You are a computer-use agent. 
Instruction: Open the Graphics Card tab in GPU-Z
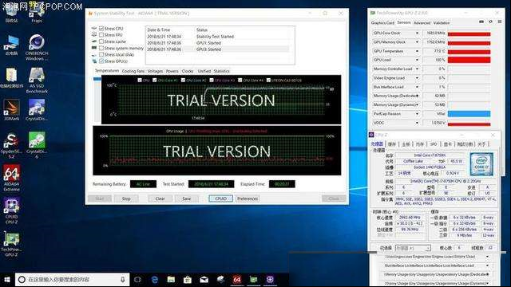pyautogui.click(x=382, y=23)
